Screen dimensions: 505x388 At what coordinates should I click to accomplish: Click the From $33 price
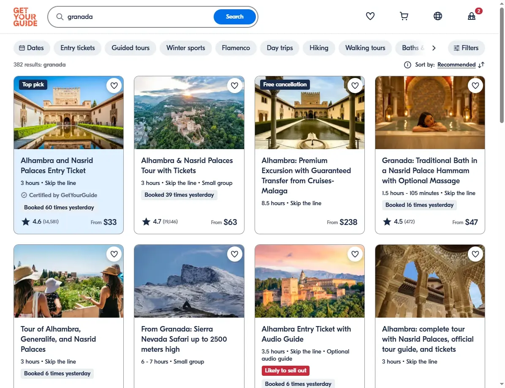(x=104, y=222)
